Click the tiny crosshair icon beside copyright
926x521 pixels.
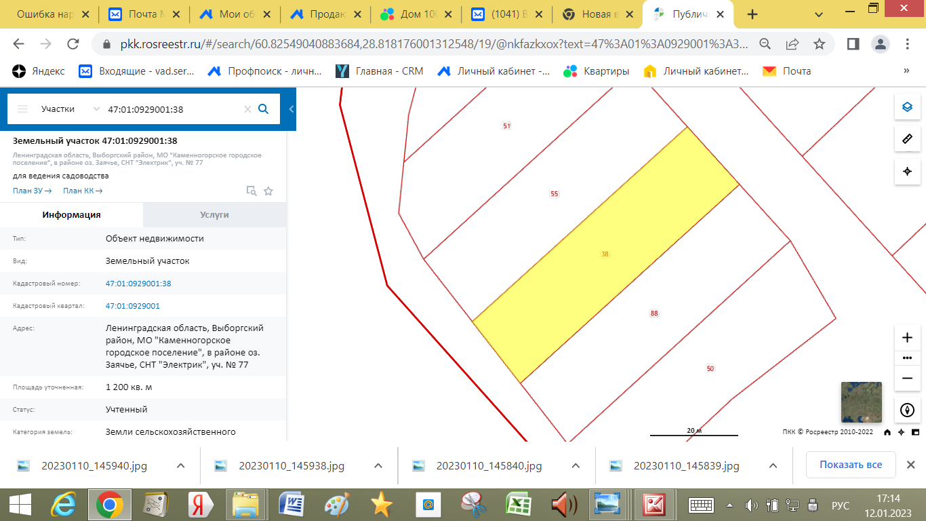[x=901, y=432]
